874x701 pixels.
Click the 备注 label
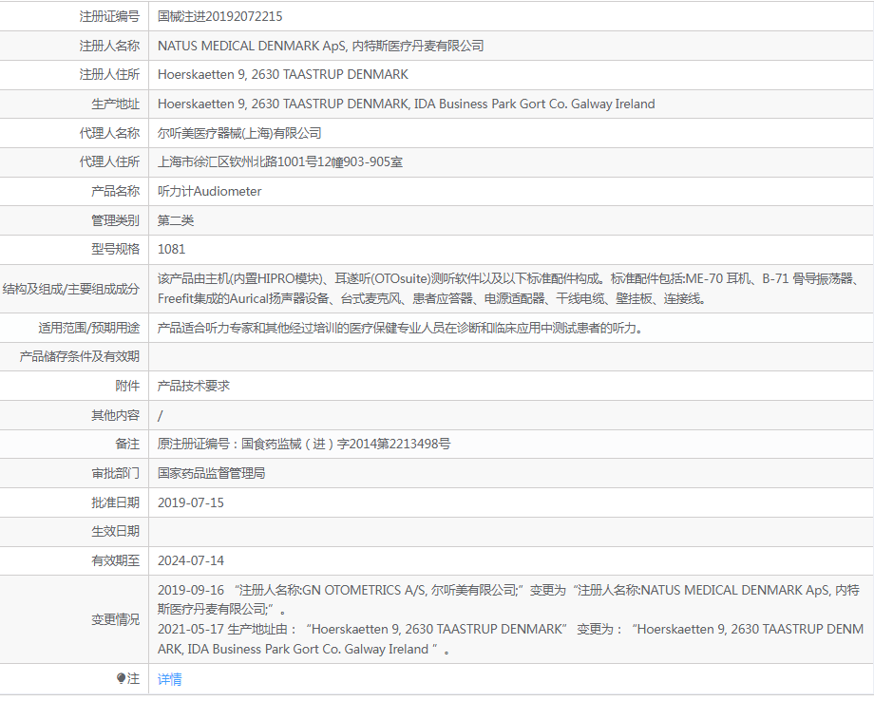pyautogui.click(x=127, y=445)
